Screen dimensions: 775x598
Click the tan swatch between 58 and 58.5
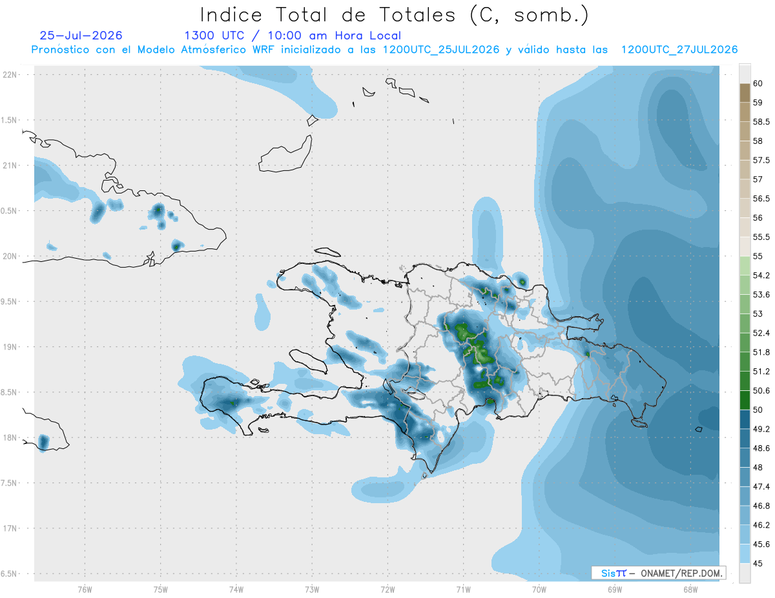[x=745, y=131]
